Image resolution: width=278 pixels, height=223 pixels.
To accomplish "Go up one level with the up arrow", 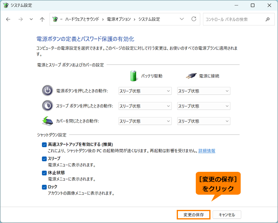I will 42,19.
